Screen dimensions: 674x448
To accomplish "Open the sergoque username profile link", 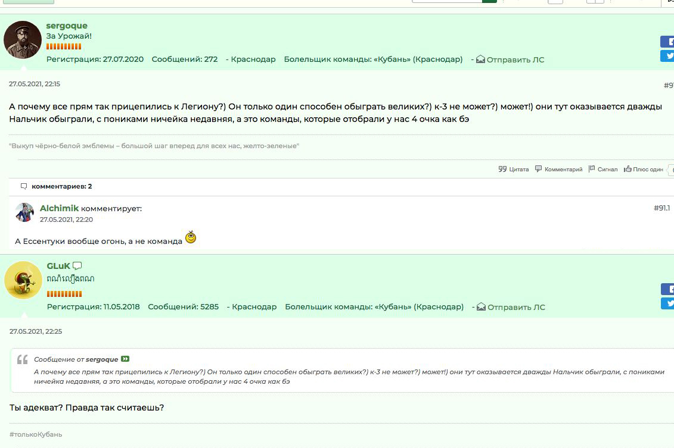I will (x=67, y=26).
